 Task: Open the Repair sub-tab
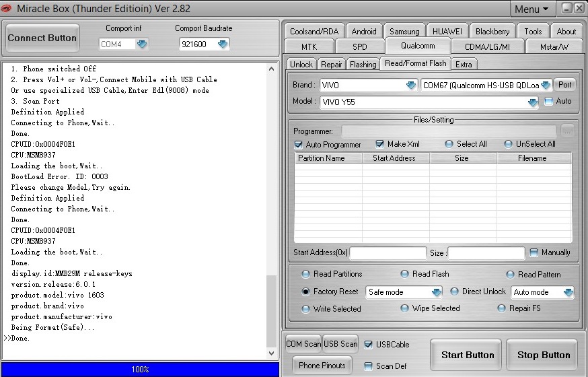tap(331, 65)
